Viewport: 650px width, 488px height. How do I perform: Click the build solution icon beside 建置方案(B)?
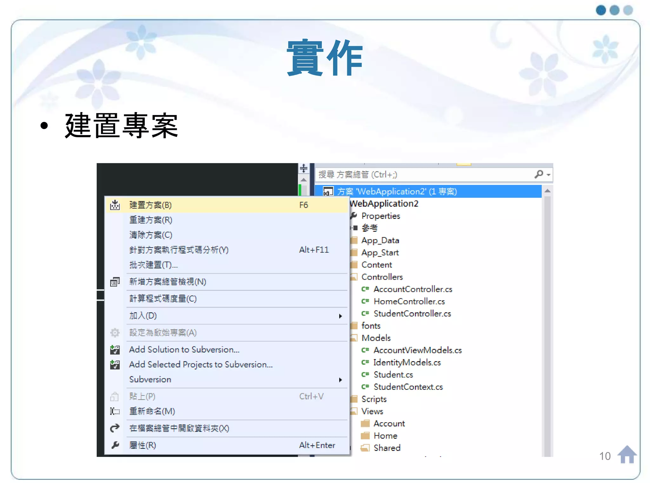pyautogui.click(x=115, y=205)
